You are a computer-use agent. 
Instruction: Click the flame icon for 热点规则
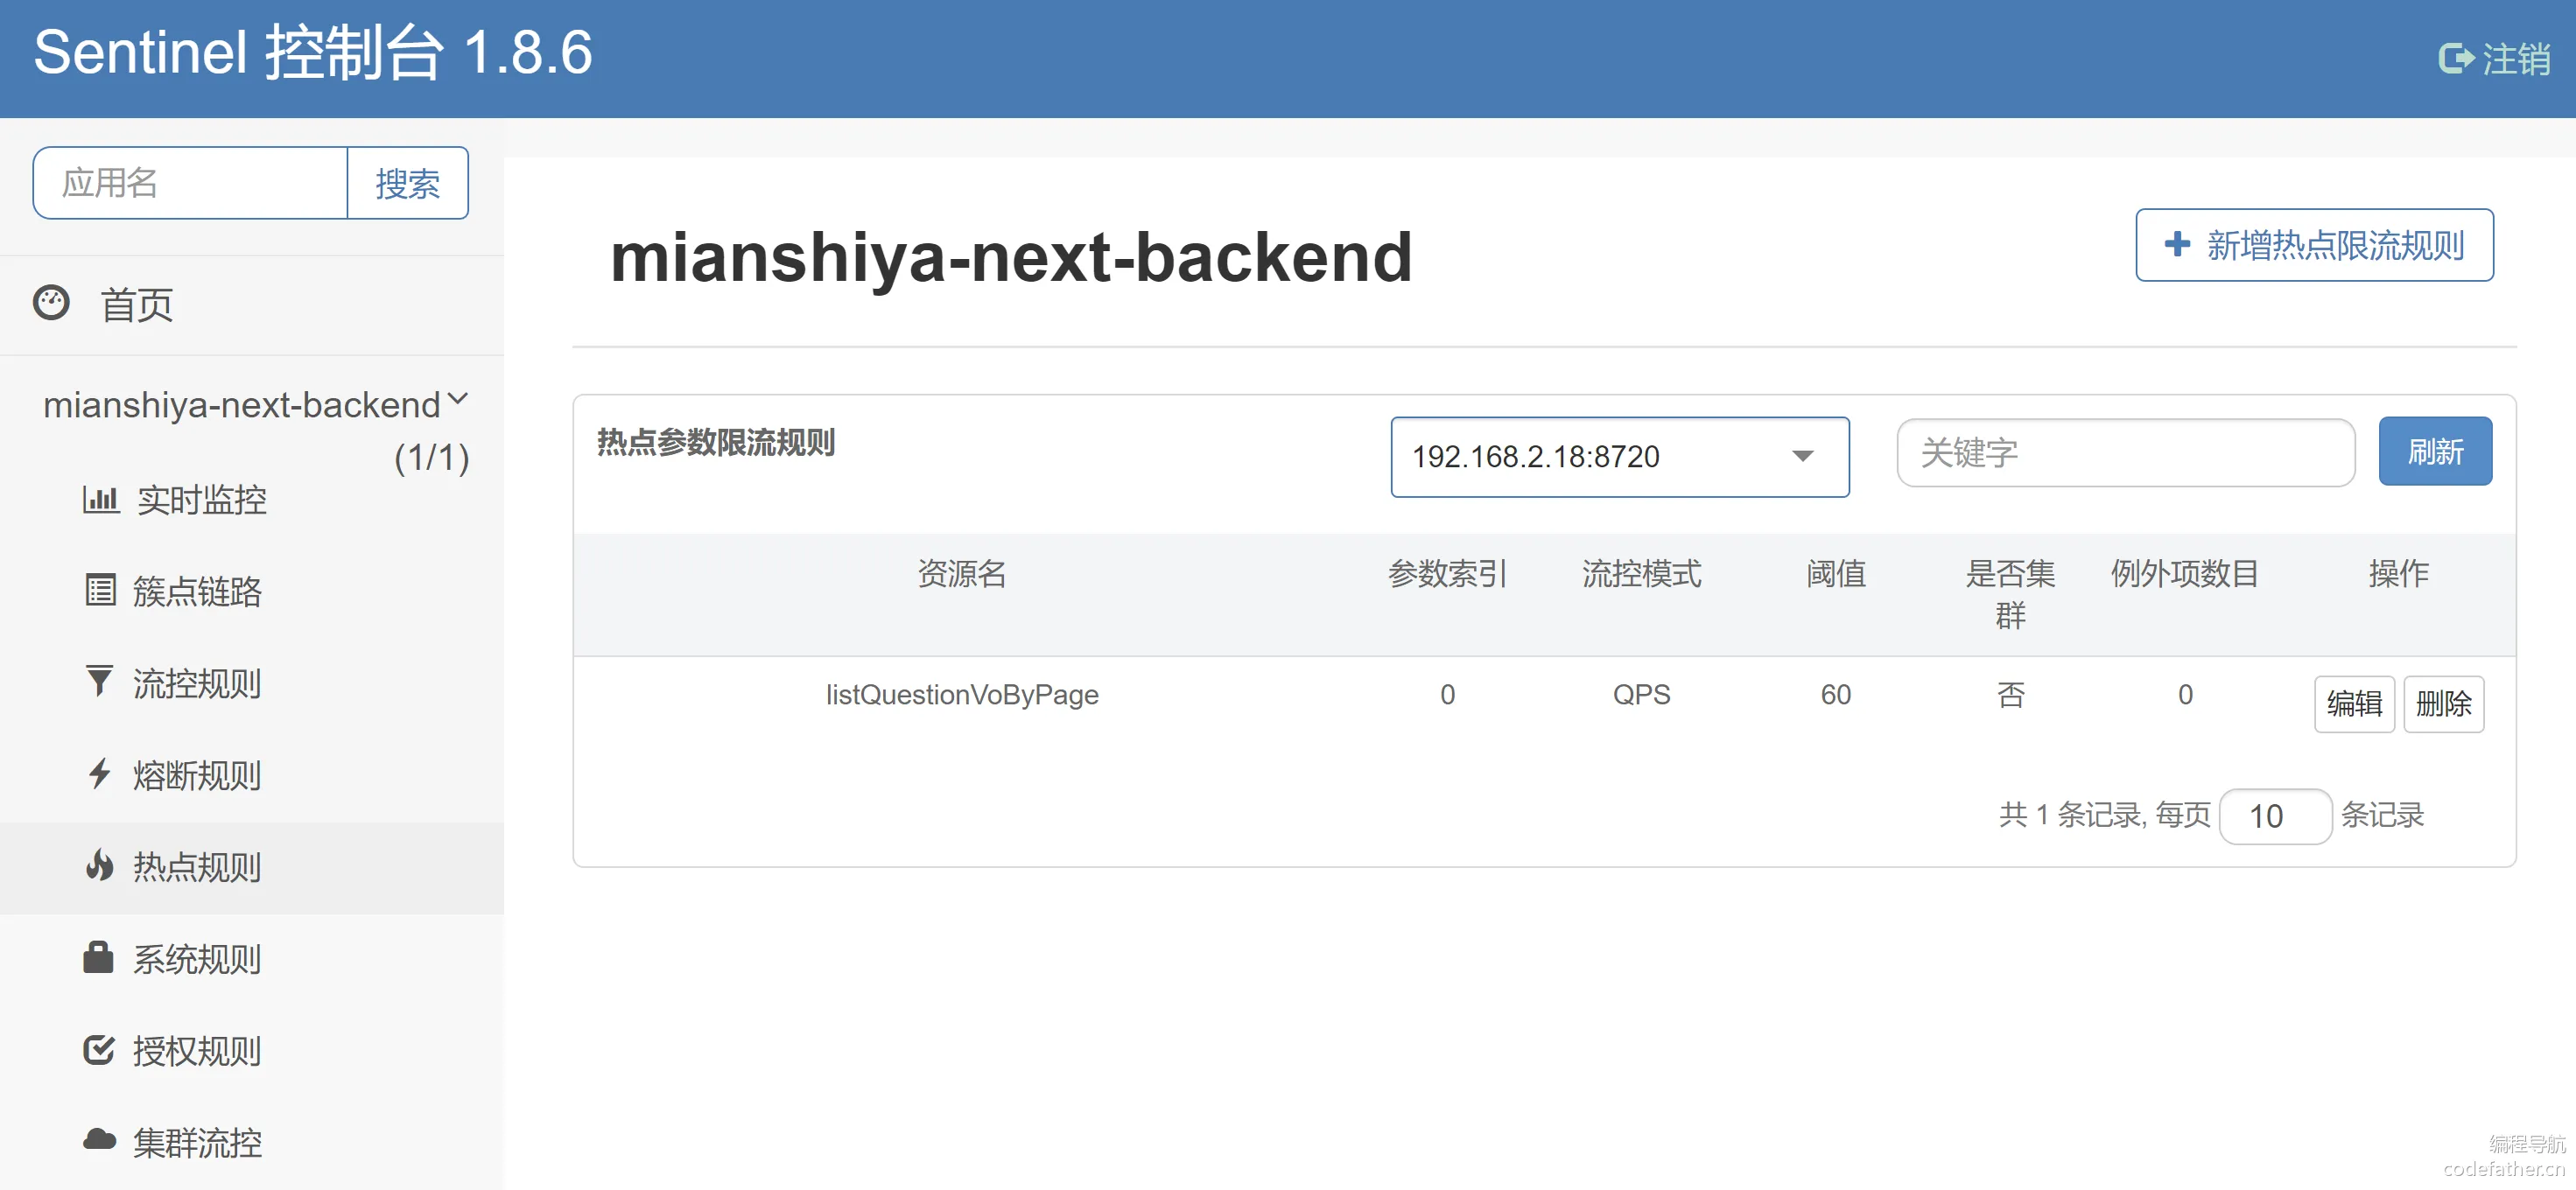[99, 865]
